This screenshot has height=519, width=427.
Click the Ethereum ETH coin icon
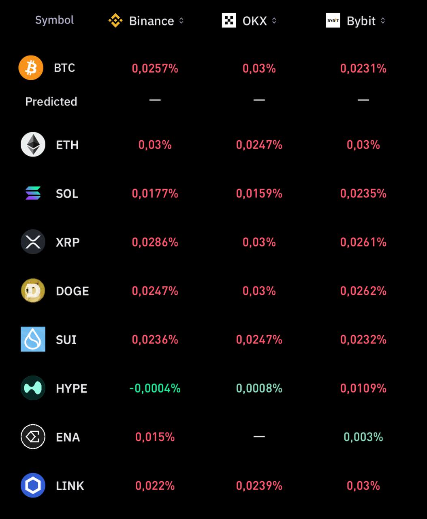click(x=33, y=144)
